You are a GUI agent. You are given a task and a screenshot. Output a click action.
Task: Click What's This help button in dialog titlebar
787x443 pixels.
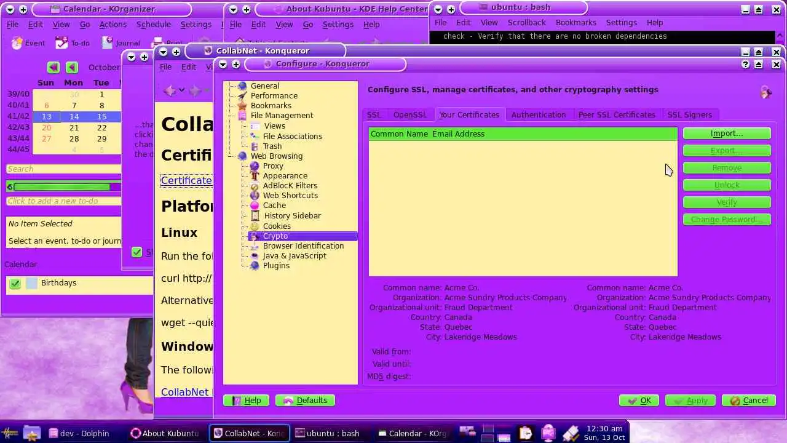tap(746, 64)
